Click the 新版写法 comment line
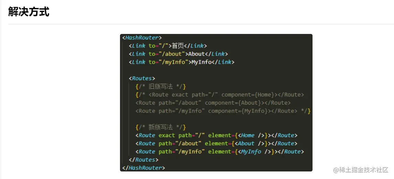The image size is (394, 179). (161, 127)
